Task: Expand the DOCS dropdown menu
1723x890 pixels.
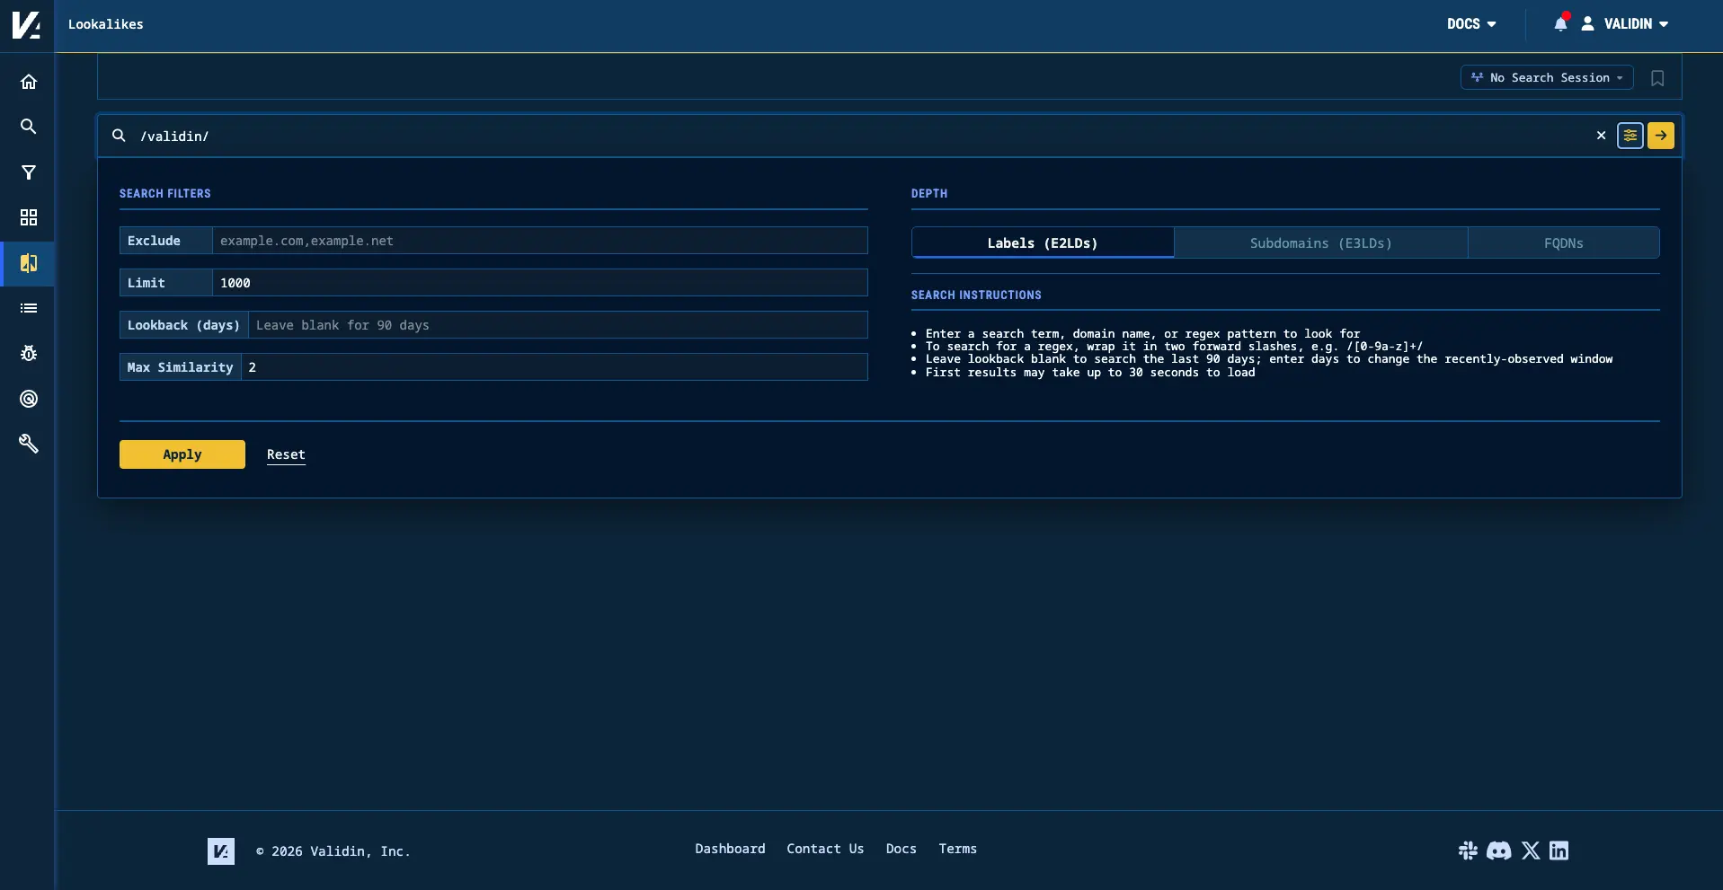Action: [1471, 24]
